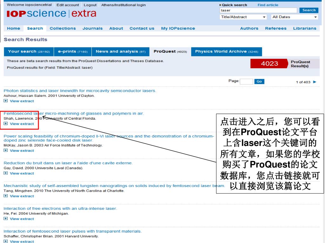Click the IOPscience extra logo
The height and width of the screenshot is (243, 325).
[x=51, y=13]
